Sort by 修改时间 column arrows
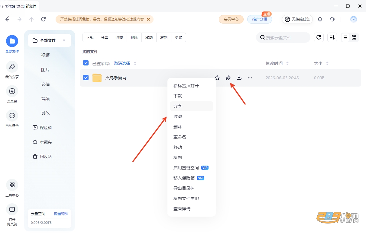 287,63
